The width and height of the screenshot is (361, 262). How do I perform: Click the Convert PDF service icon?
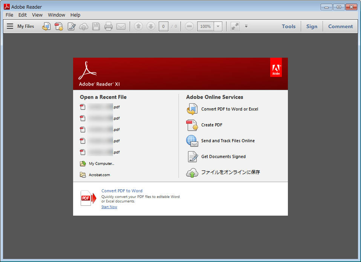point(192,109)
